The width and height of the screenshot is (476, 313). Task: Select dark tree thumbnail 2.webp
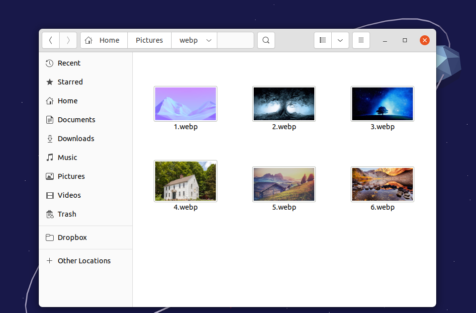point(284,104)
